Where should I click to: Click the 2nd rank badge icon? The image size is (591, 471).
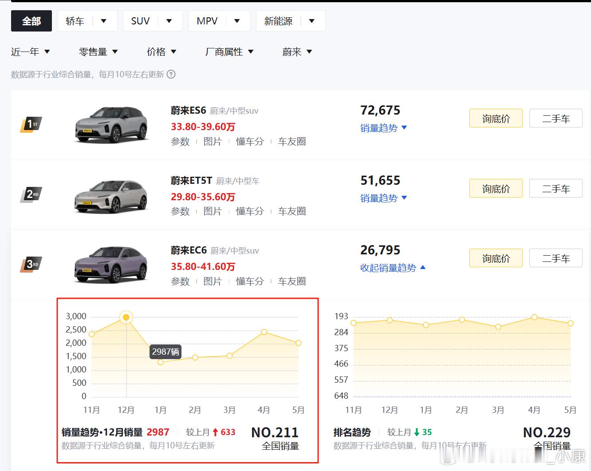click(x=31, y=194)
